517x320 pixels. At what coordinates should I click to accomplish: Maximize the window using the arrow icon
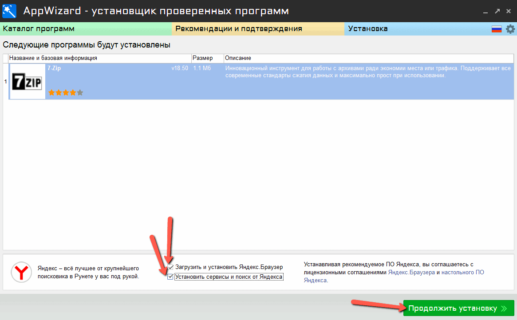pos(497,11)
